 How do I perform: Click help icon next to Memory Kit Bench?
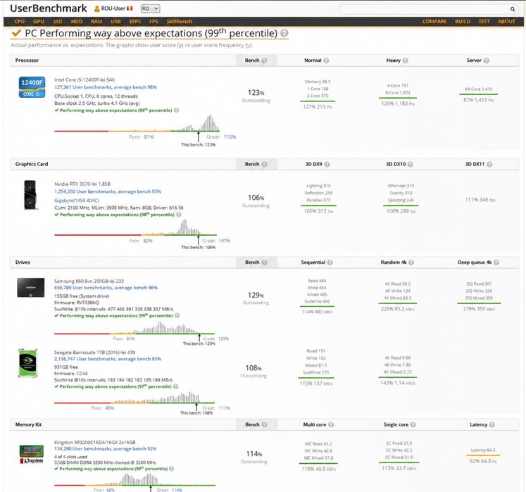(x=264, y=424)
